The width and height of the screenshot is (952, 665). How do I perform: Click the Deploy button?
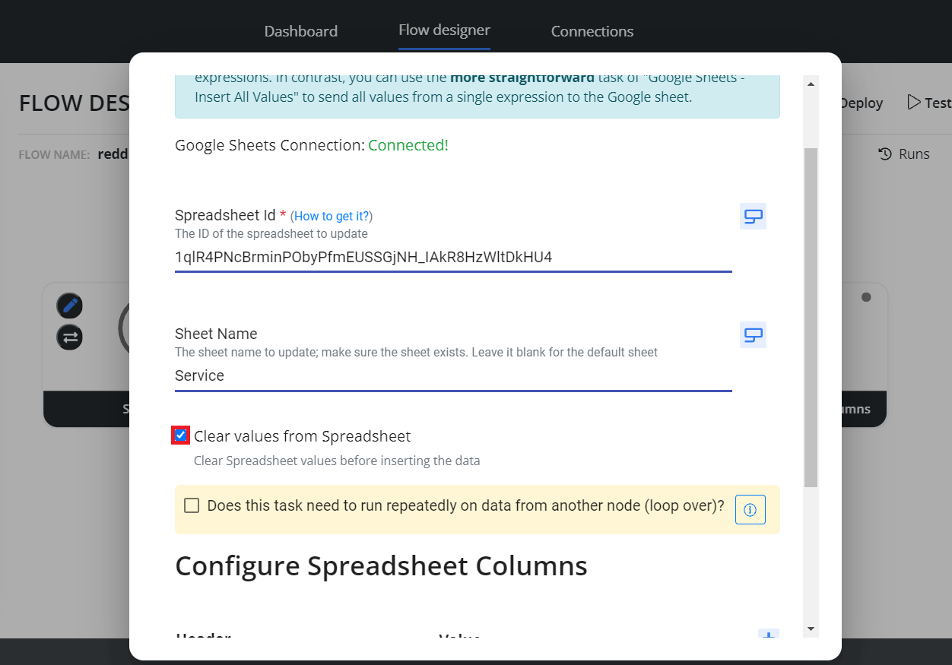pos(862,103)
